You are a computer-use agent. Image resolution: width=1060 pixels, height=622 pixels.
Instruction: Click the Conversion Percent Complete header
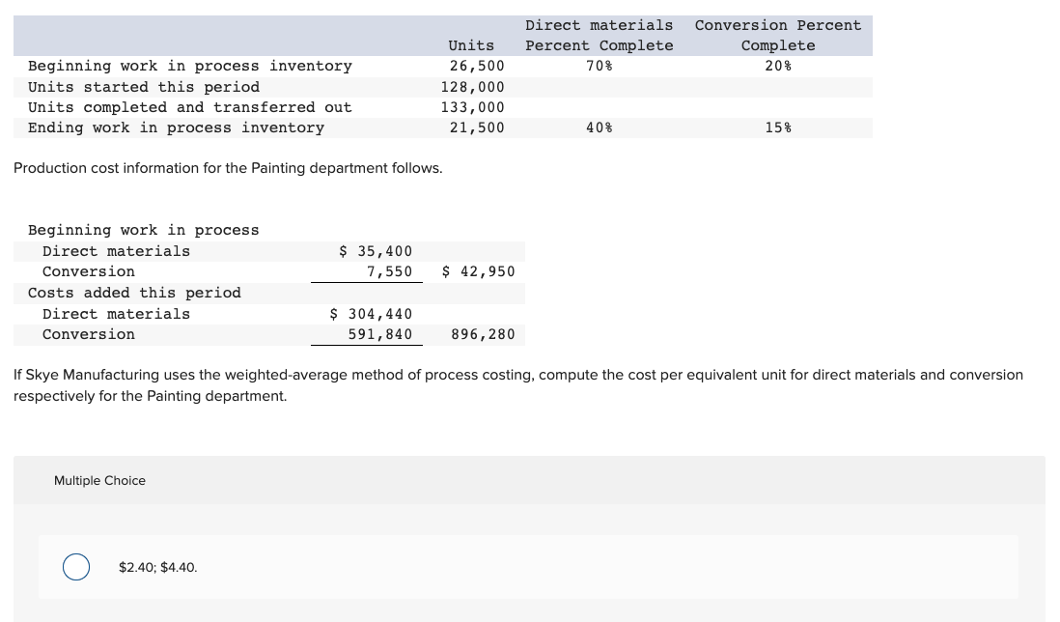coord(777,36)
